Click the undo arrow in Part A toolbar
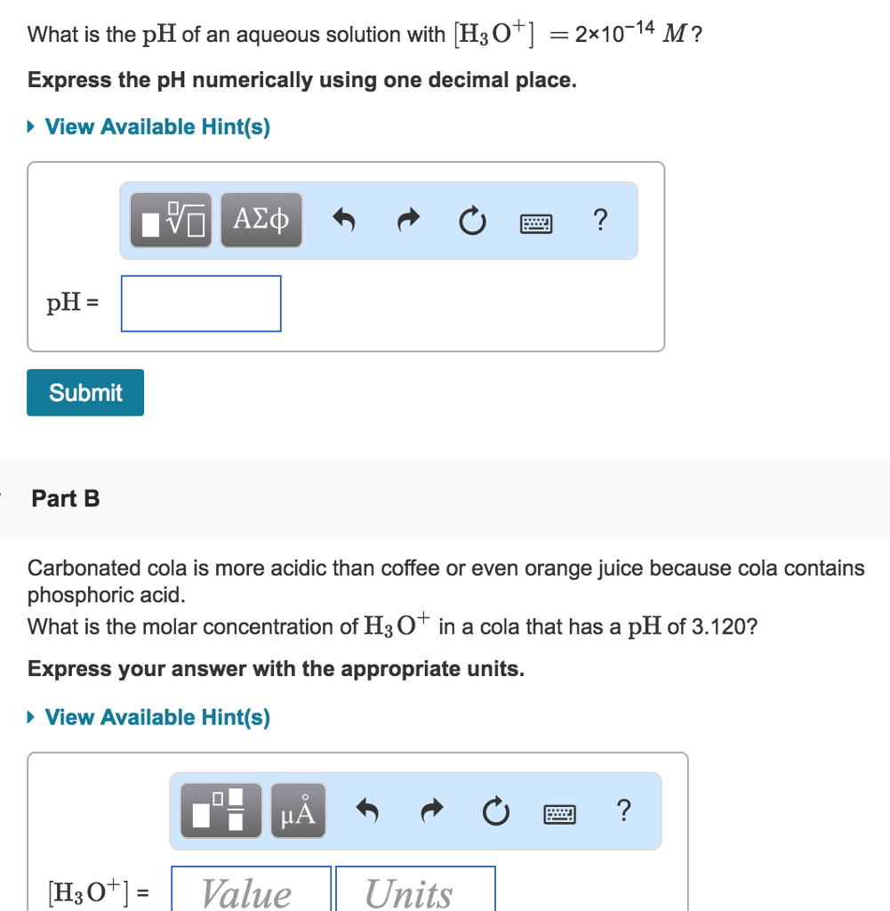The width and height of the screenshot is (890, 911). (x=344, y=220)
